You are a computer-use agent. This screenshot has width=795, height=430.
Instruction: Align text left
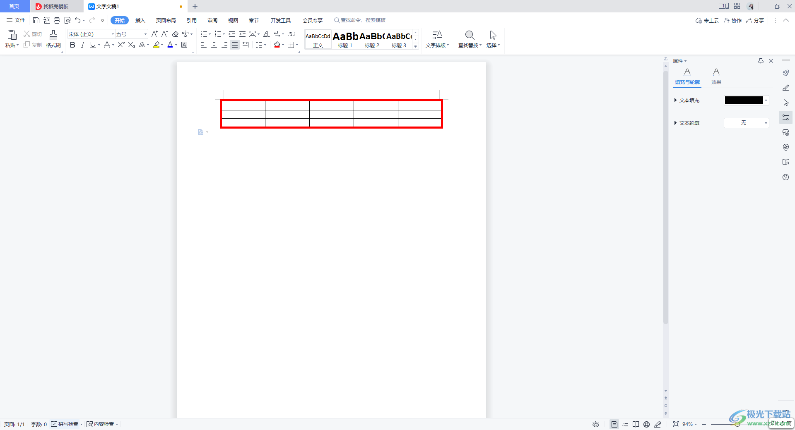203,45
